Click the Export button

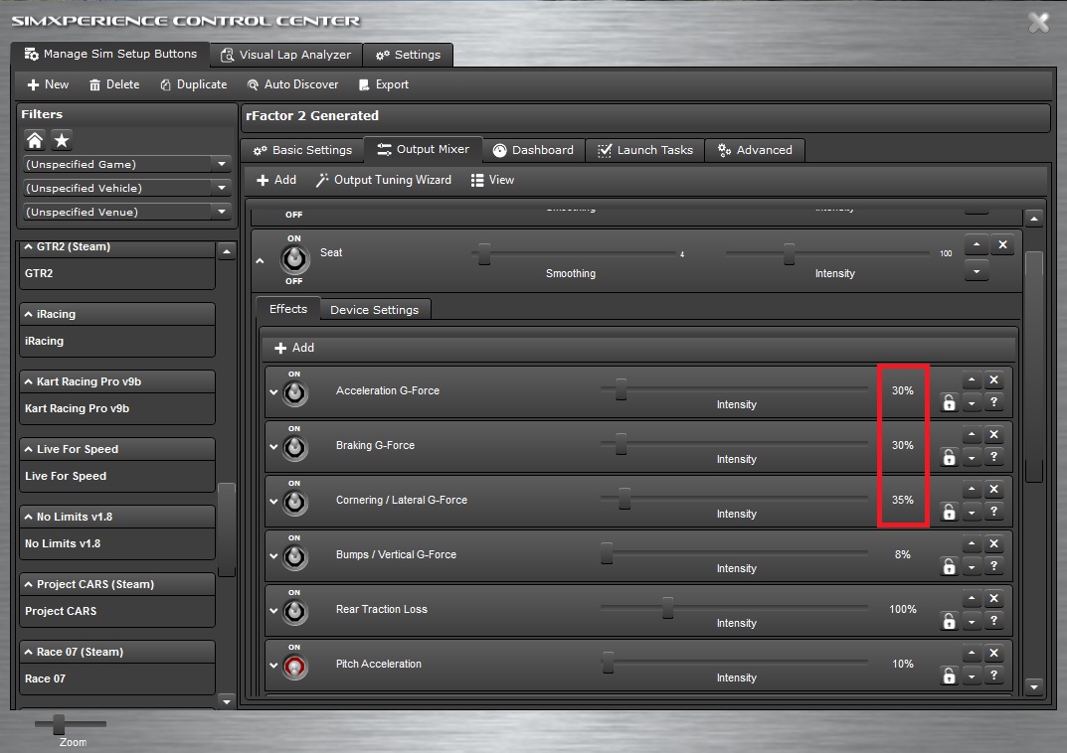(x=384, y=84)
